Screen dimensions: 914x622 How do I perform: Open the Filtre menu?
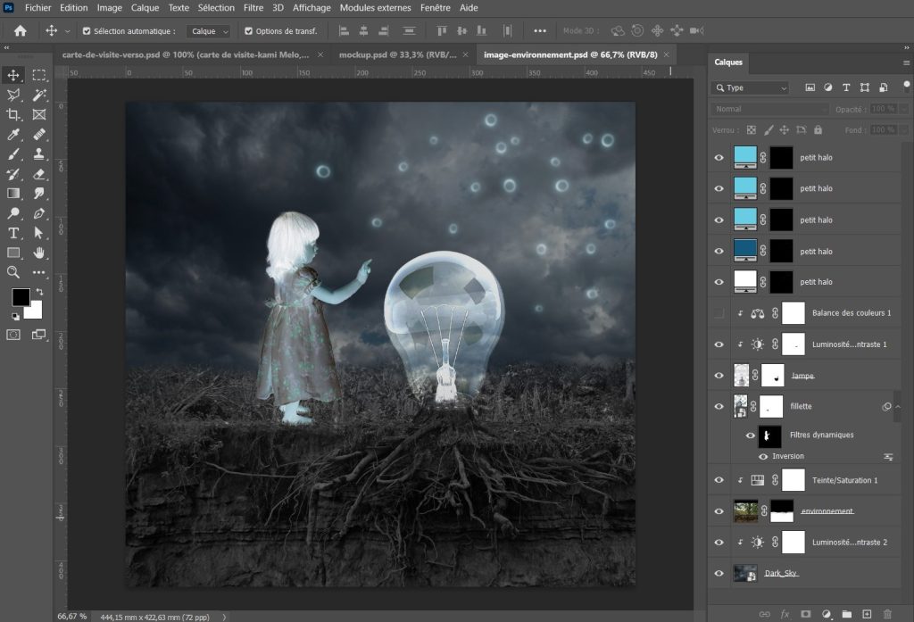(x=253, y=7)
